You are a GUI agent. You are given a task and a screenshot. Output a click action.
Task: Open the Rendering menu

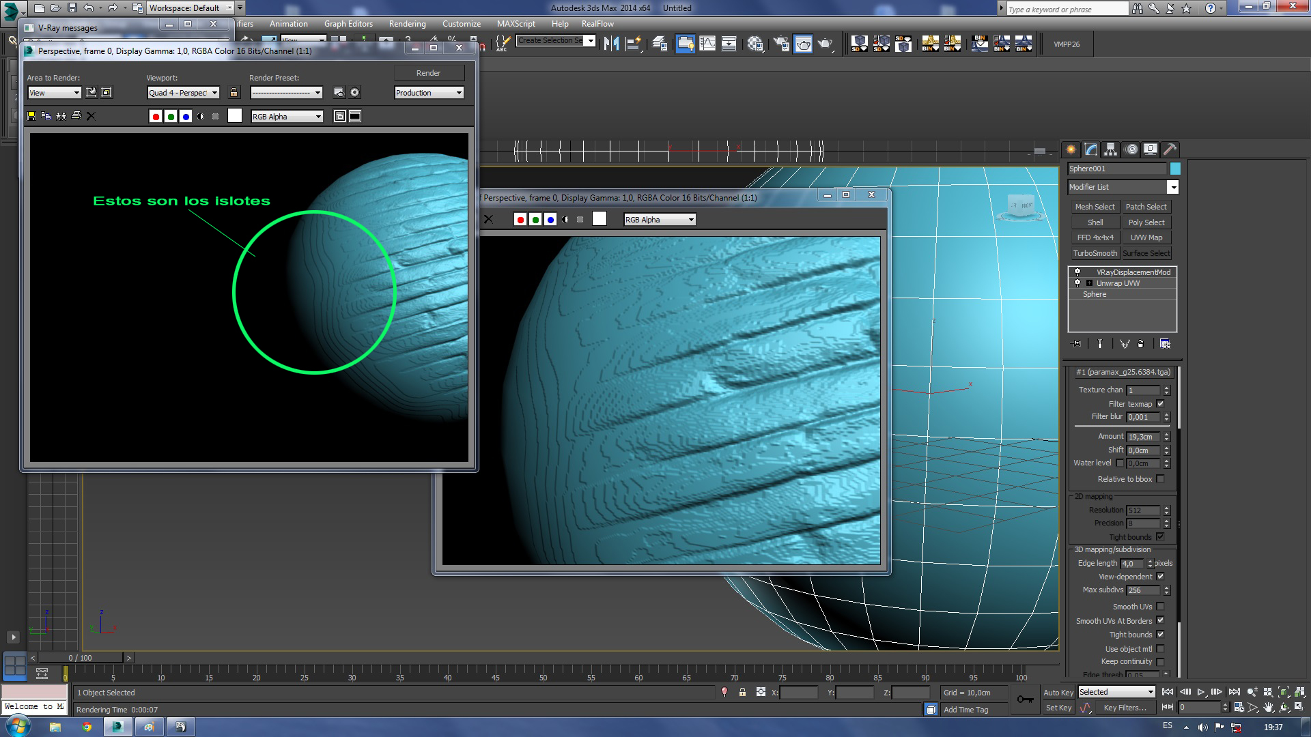click(x=407, y=24)
